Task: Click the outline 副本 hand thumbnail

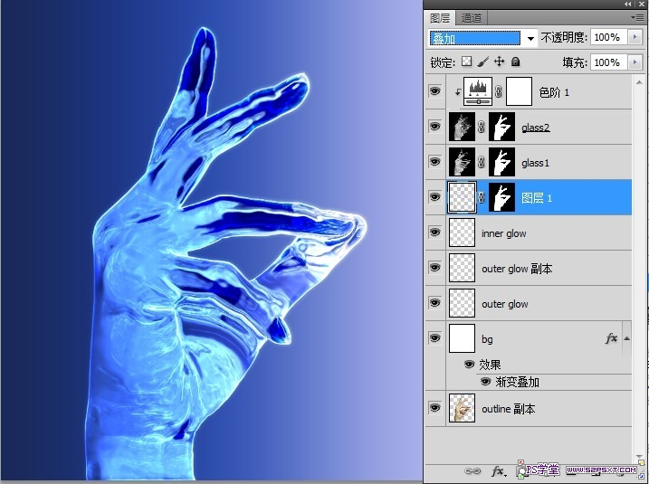Action: tap(462, 408)
